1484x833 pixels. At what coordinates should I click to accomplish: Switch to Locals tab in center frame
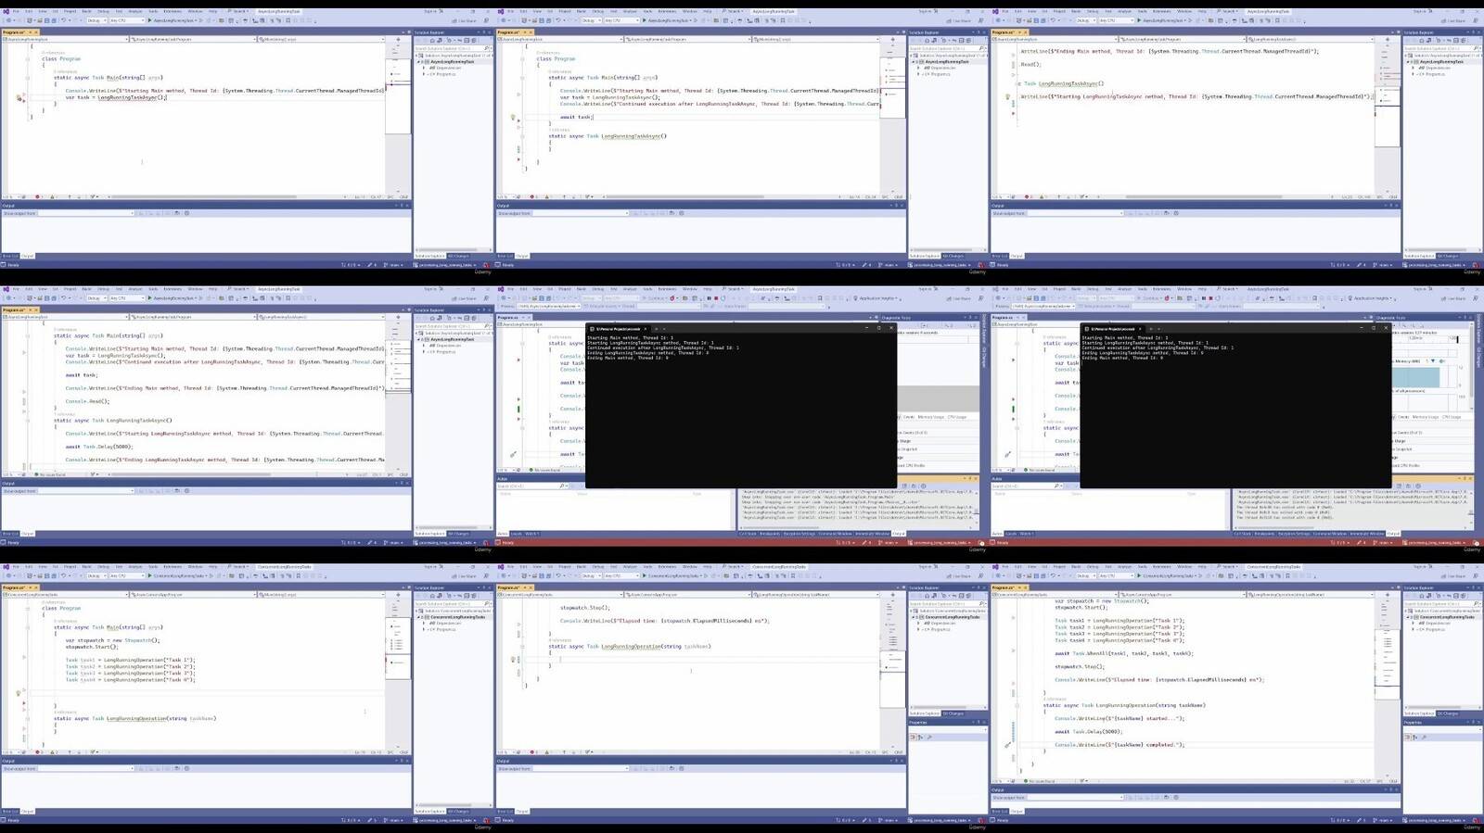point(517,534)
